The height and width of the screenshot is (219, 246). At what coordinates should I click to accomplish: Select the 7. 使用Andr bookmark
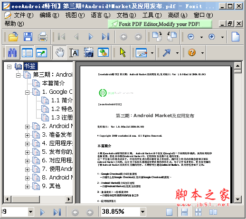pyautogui.click(x=57, y=169)
